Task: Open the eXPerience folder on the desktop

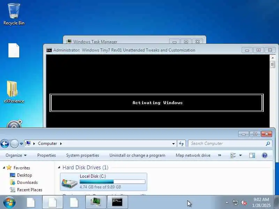Action: click(14, 92)
